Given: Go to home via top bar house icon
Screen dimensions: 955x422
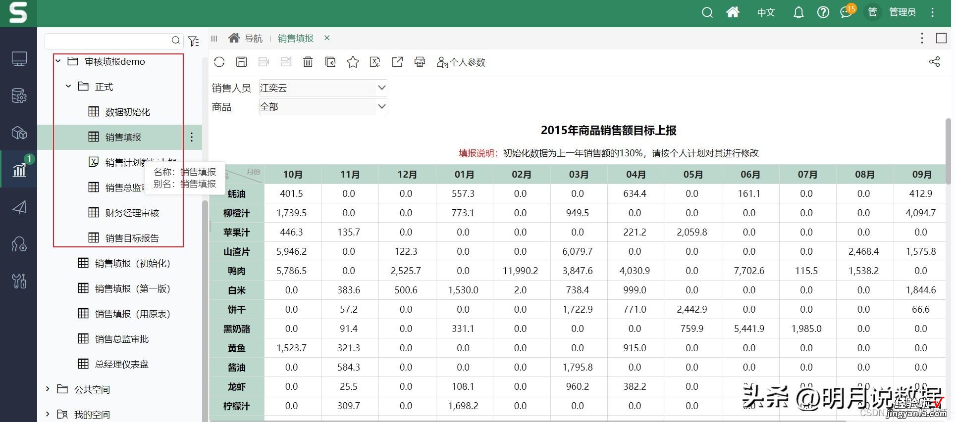Looking at the screenshot, I should pyautogui.click(x=733, y=12).
